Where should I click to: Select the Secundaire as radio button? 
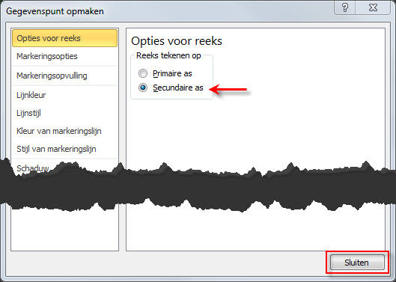[x=143, y=88]
